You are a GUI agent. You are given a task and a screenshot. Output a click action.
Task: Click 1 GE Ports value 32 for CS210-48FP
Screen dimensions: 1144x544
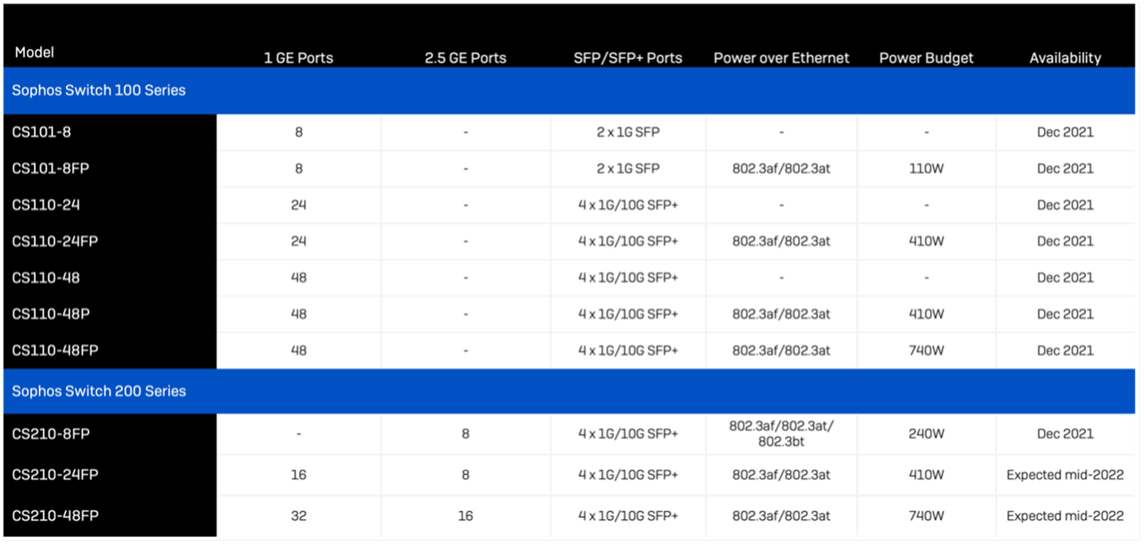tap(299, 516)
